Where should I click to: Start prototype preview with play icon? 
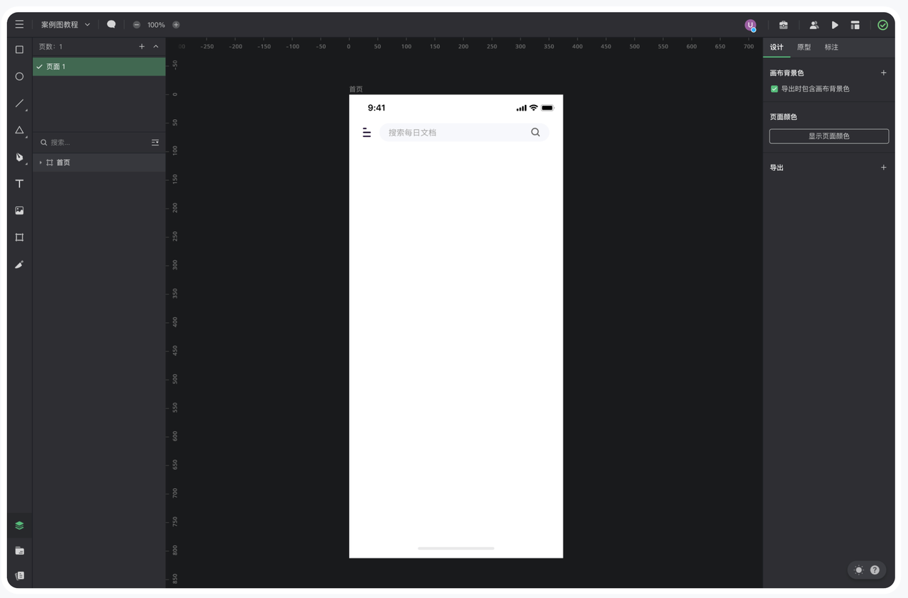tap(835, 25)
